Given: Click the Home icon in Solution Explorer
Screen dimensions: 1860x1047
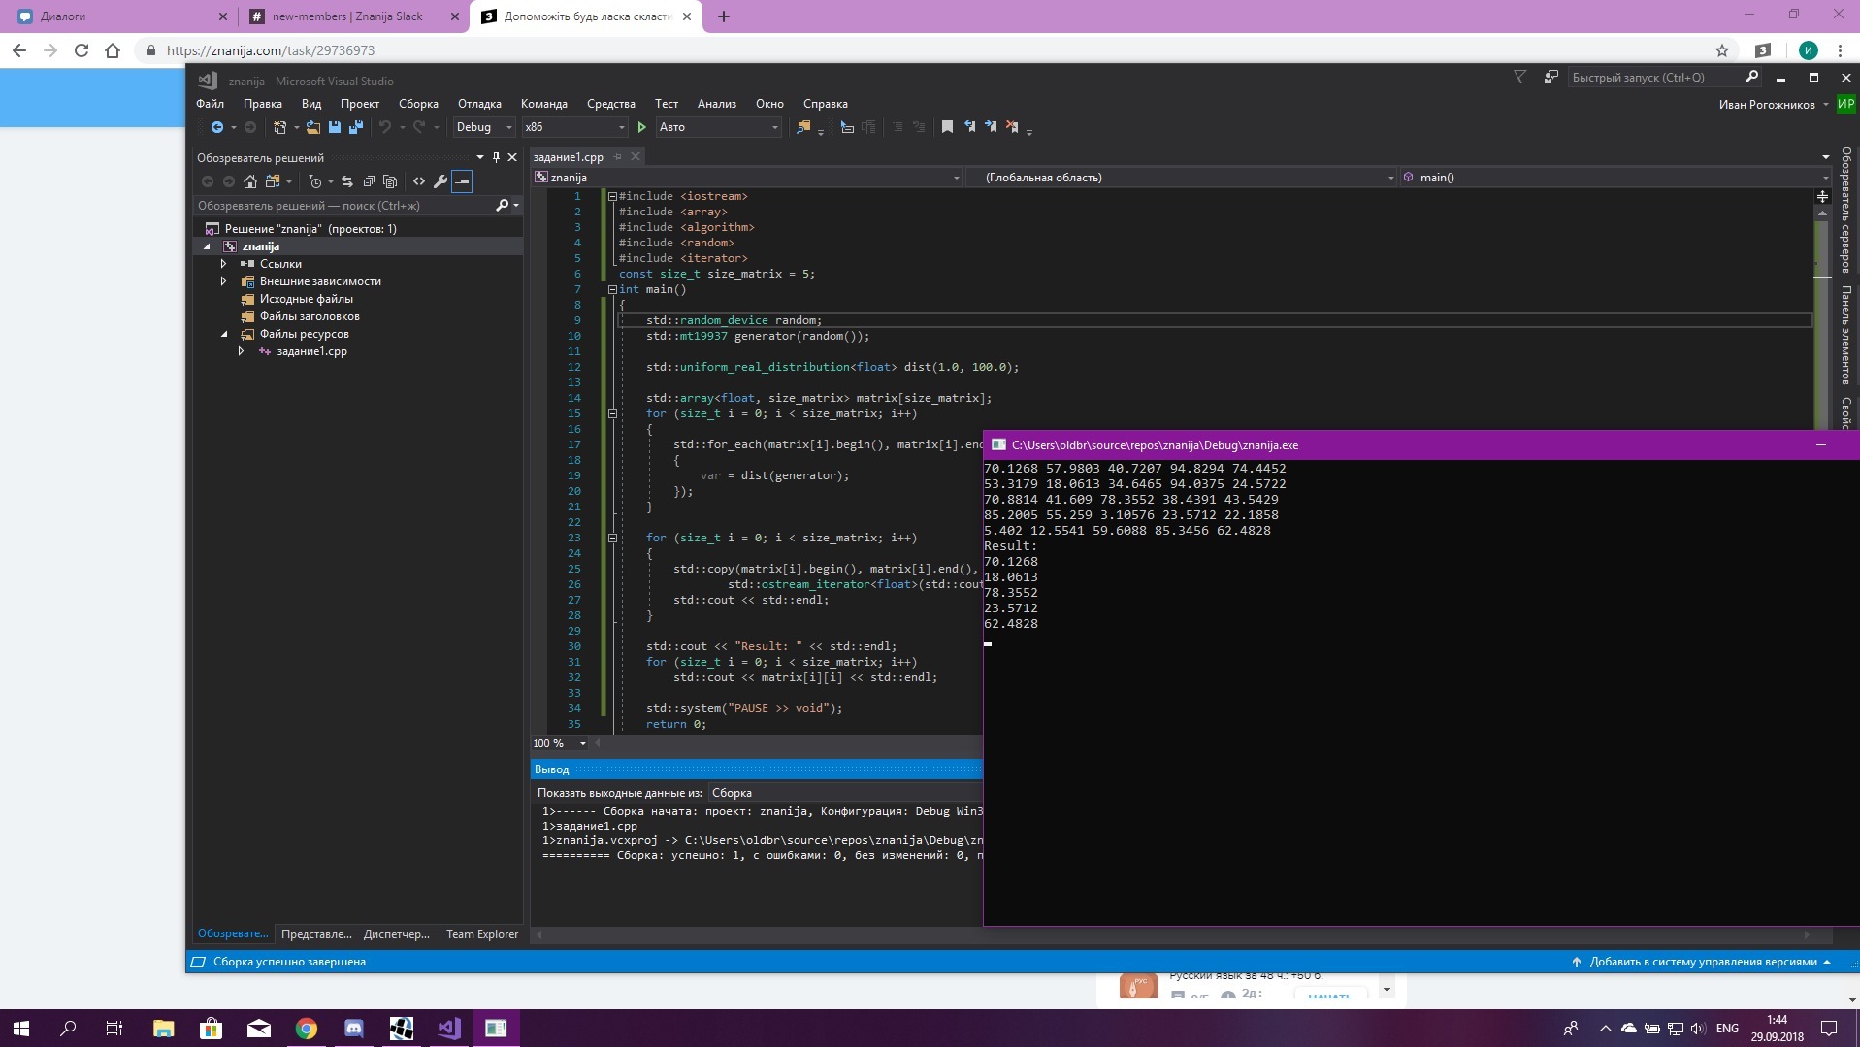Looking at the screenshot, I should [250, 181].
